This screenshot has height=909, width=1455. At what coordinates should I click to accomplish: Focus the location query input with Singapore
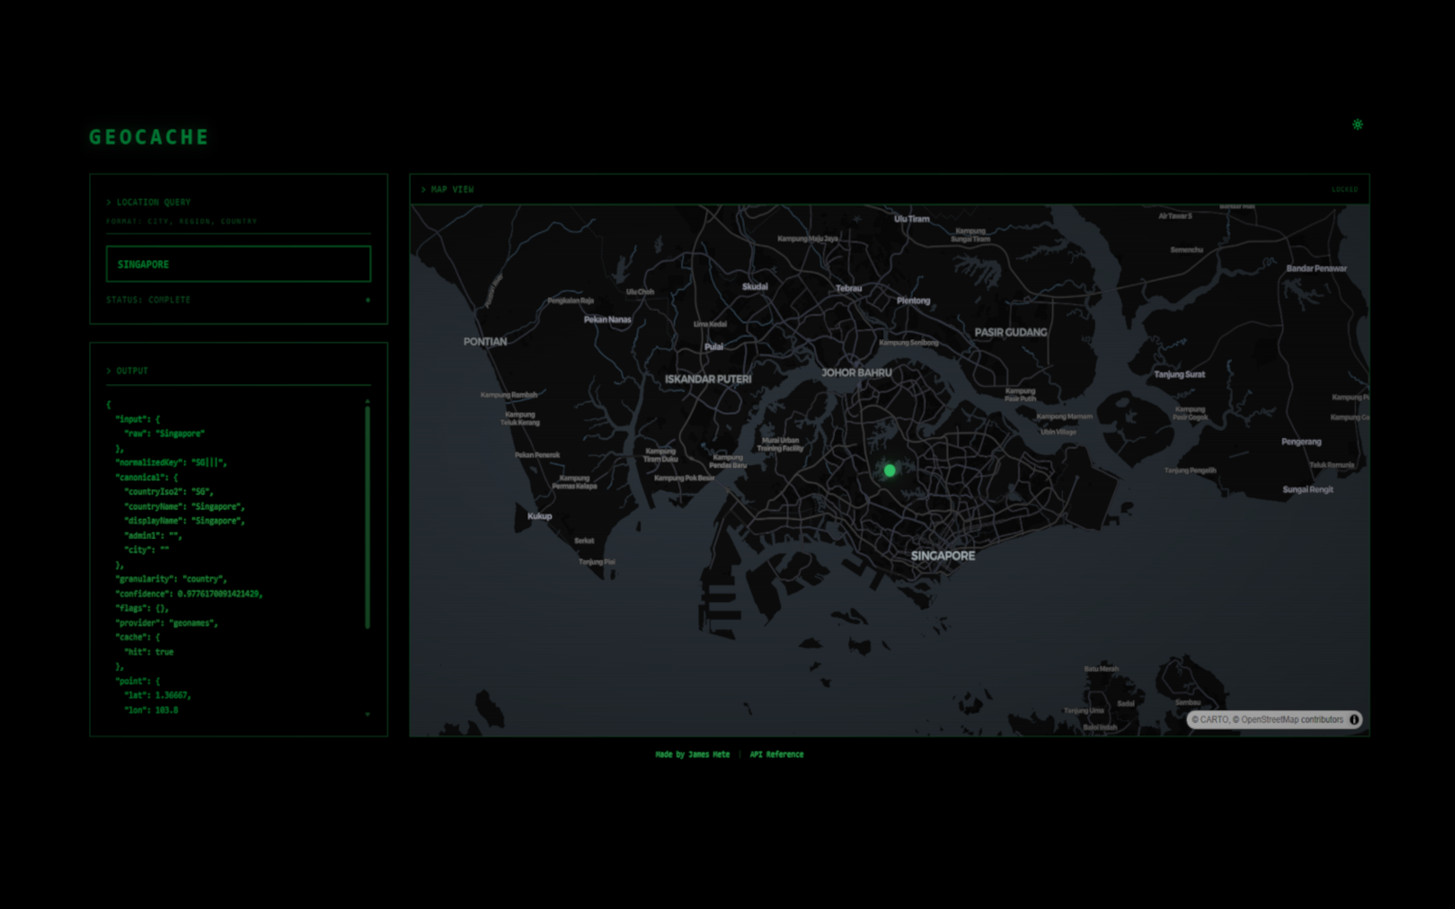[x=238, y=265]
